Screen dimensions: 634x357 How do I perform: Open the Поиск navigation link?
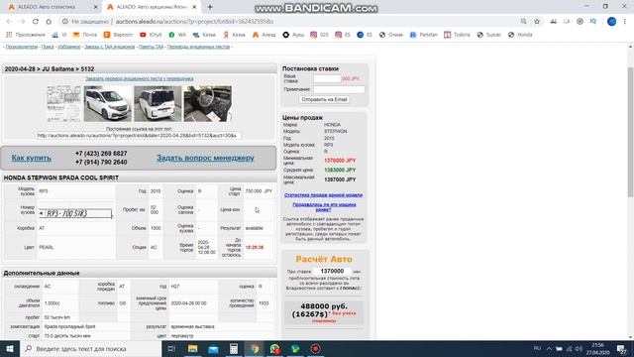click(x=48, y=47)
